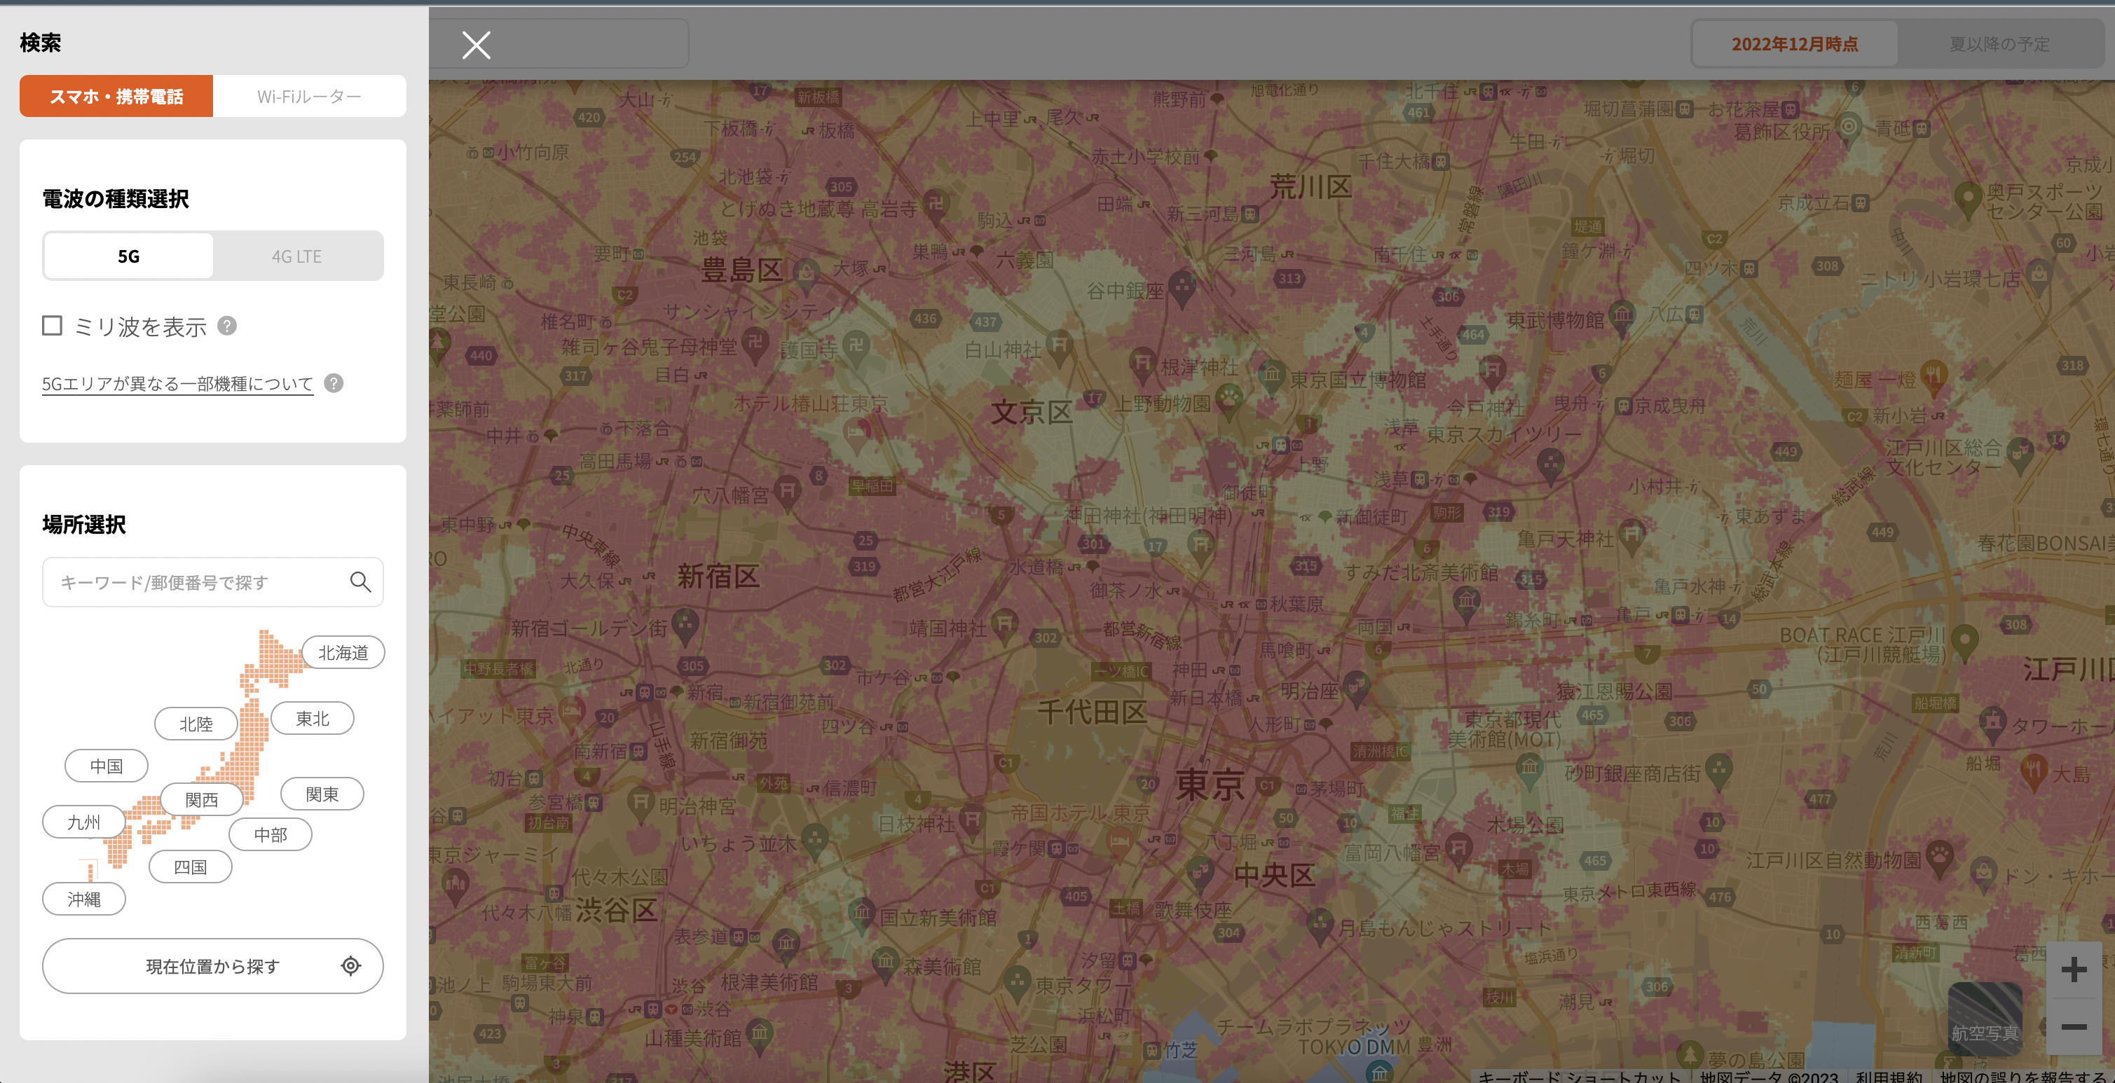Focus the keyword/postal code search field

197,581
